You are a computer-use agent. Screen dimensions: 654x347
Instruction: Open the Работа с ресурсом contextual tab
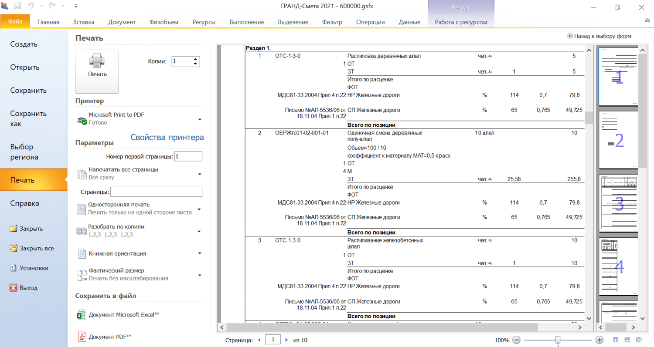461,22
